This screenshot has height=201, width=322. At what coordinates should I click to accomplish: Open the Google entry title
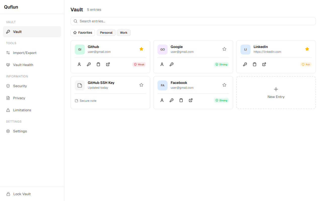(x=177, y=47)
